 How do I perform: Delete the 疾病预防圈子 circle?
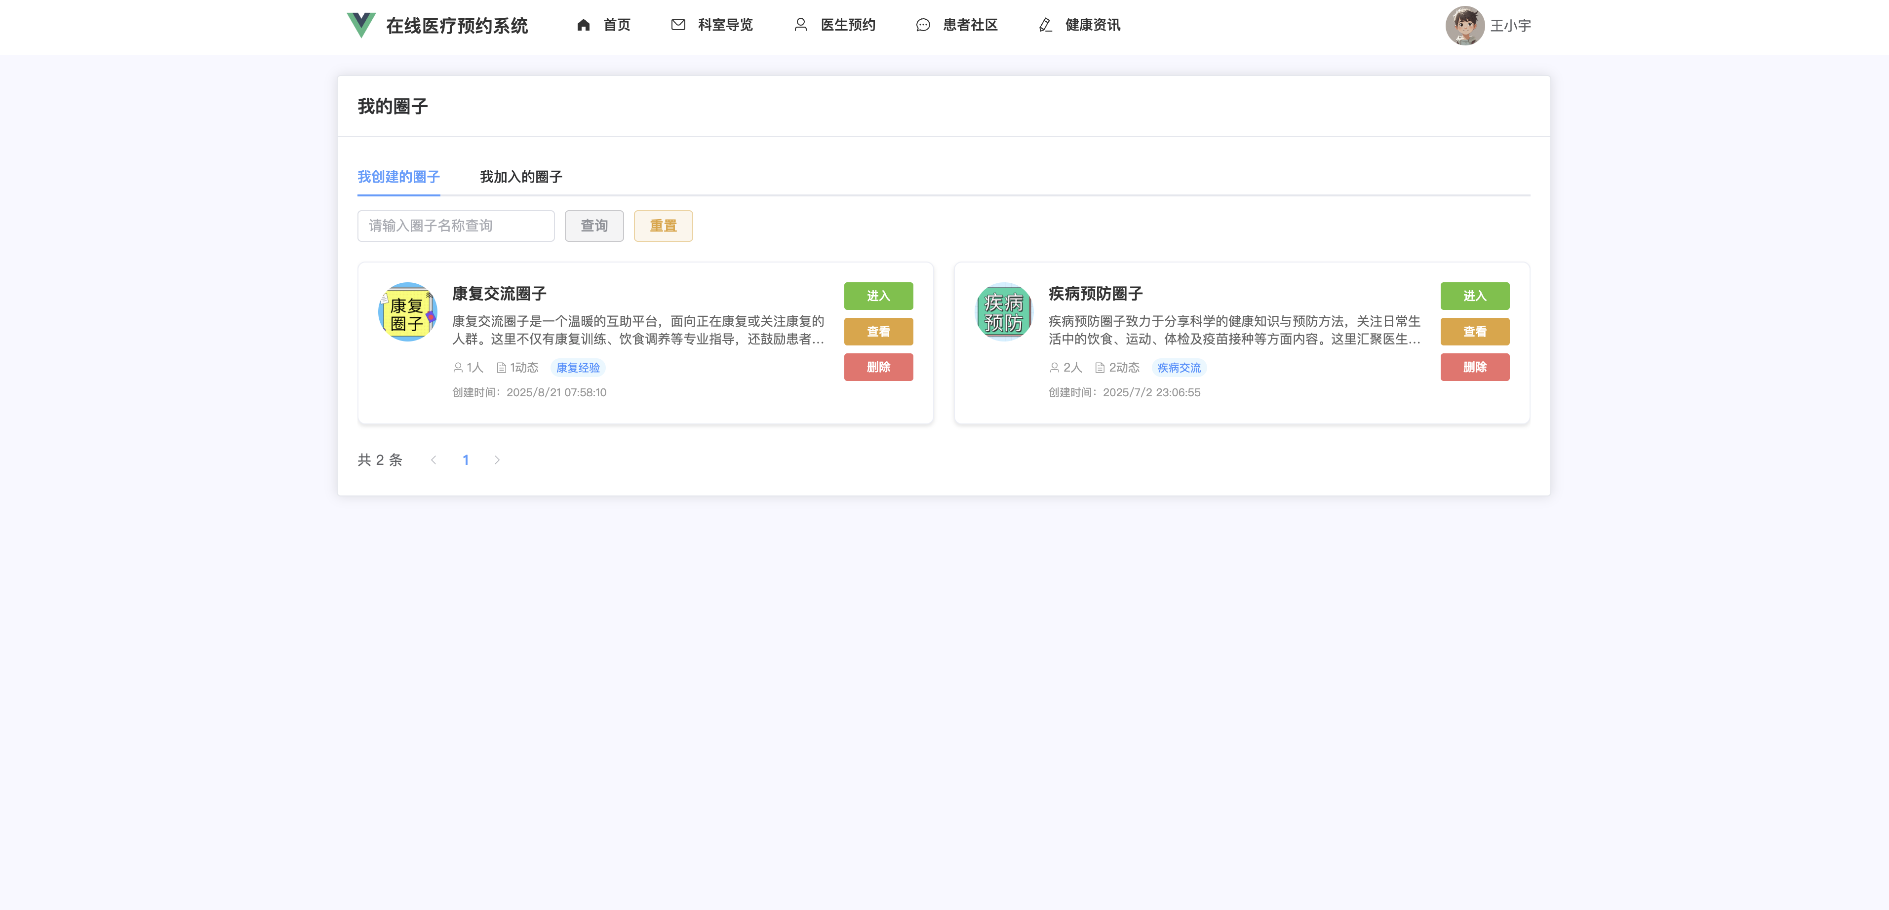[x=1474, y=367]
